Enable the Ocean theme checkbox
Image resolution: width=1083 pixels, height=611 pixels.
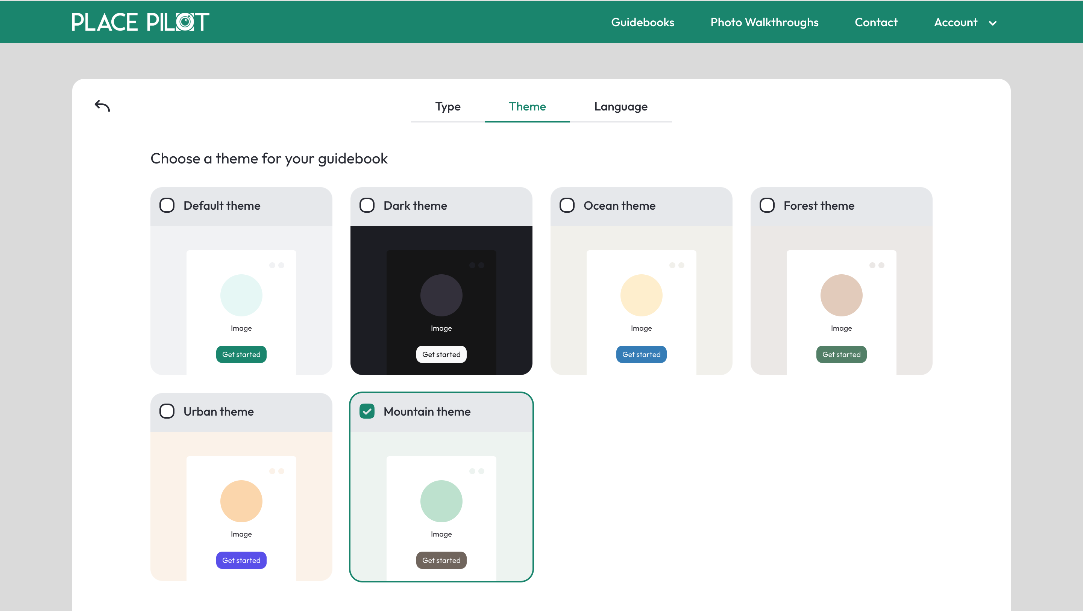click(567, 206)
